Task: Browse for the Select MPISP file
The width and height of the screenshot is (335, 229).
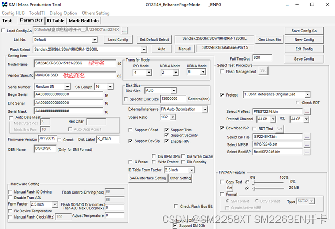Action: tap(307, 144)
